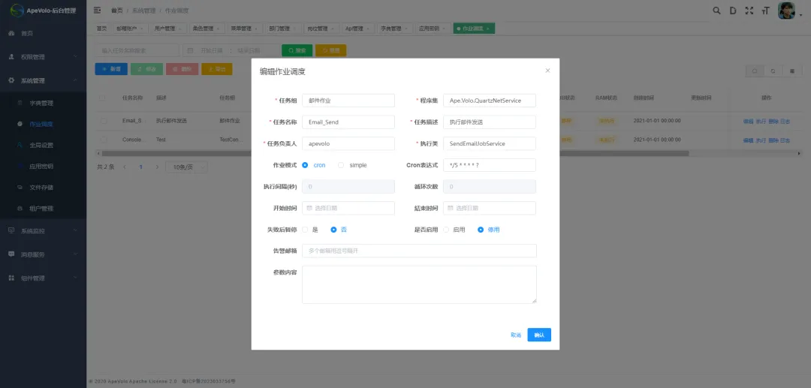Toggle fullscreen with the expand icon

point(749,11)
